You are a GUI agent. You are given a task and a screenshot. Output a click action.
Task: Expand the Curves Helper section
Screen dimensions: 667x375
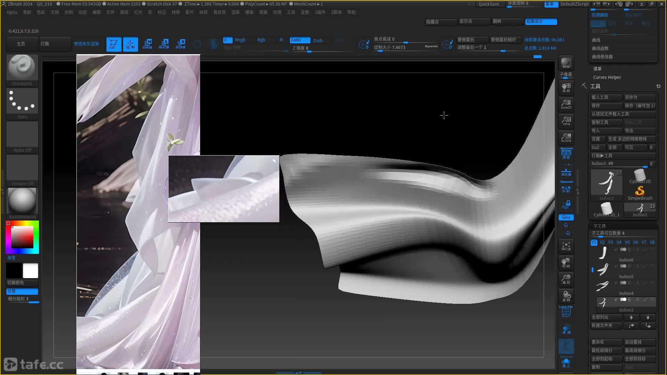coord(607,77)
